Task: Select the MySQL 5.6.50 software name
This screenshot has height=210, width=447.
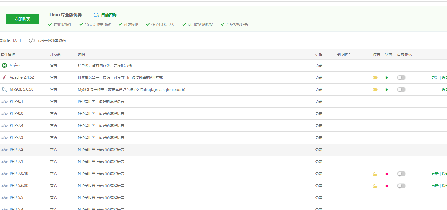Action: [21, 89]
